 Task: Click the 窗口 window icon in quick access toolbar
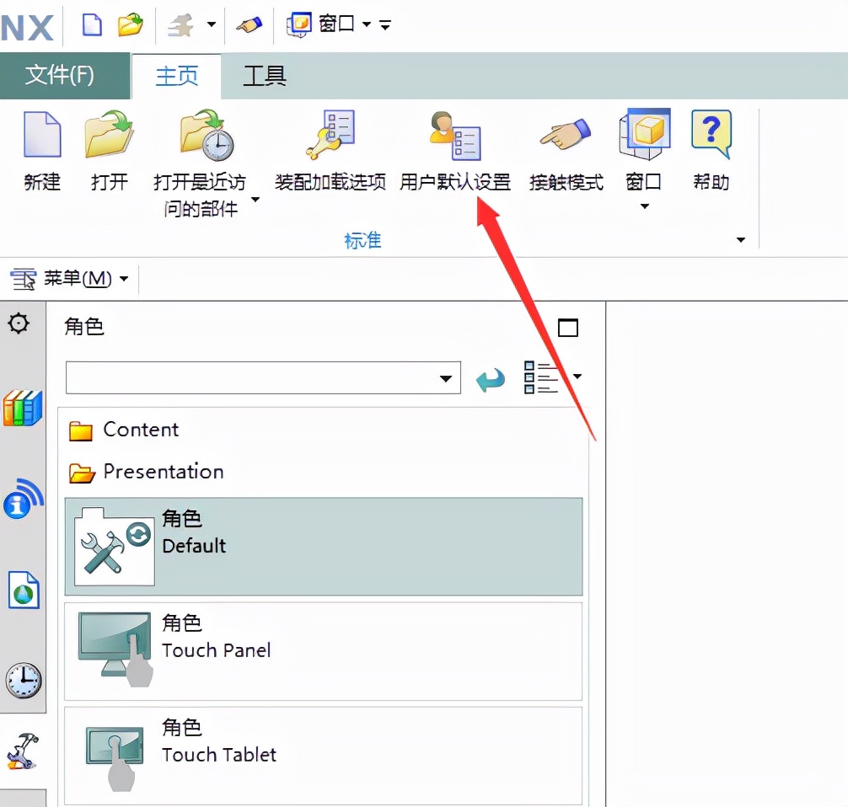(x=299, y=24)
